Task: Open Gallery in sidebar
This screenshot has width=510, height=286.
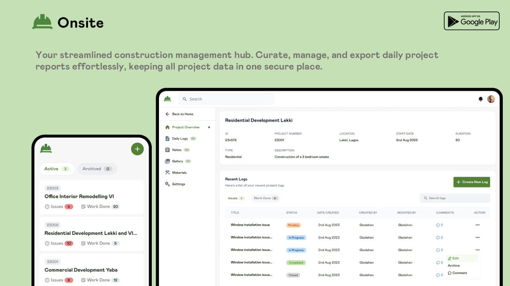Action: pos(178,161)
